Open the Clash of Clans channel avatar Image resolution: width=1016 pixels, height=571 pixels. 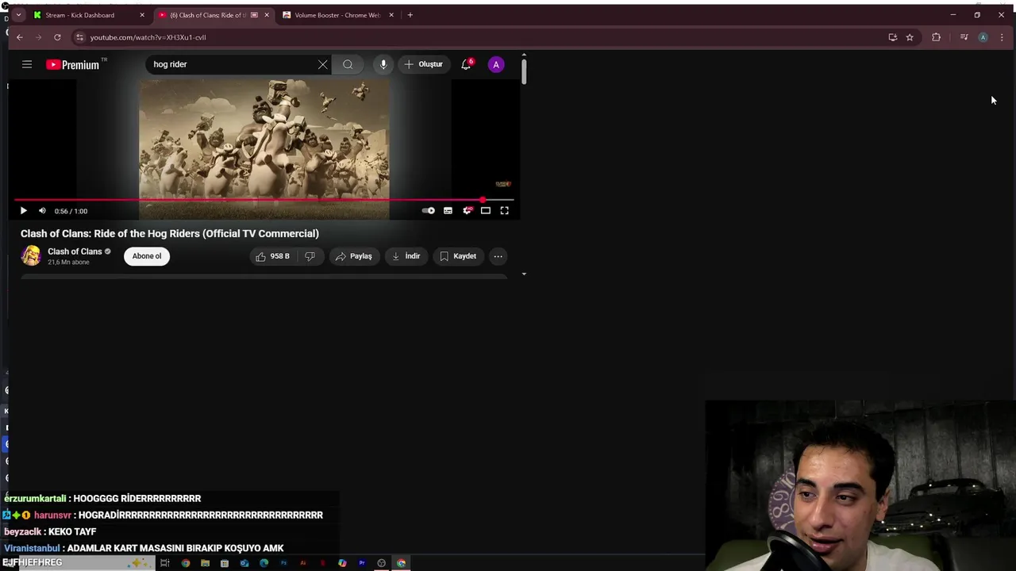31,255
